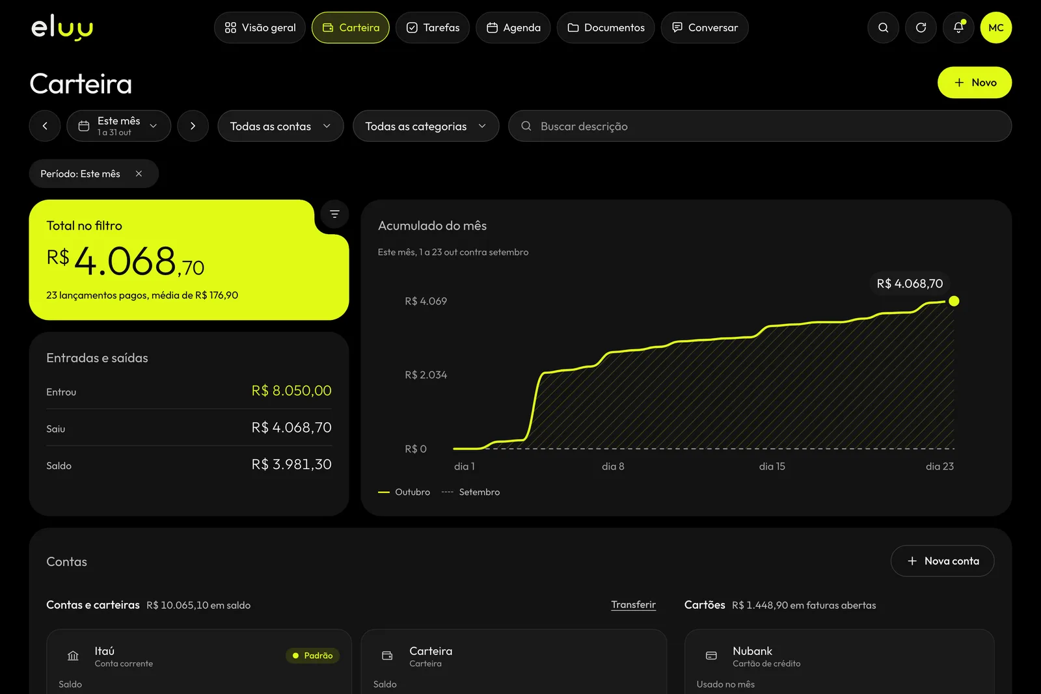Open the MC profile avatar
Image resolution: width=1041 pixels, height=694 pixels.
coord(996,27)
